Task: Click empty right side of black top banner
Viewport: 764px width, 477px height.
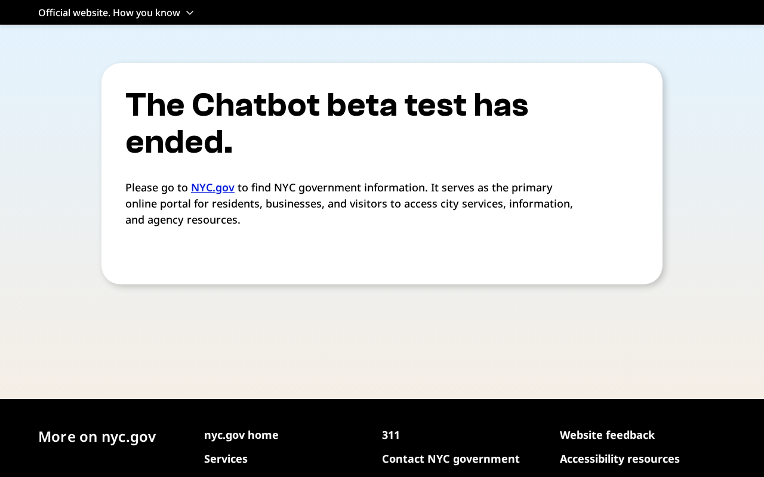Action: pyautogui.click(x=537, y=13)
